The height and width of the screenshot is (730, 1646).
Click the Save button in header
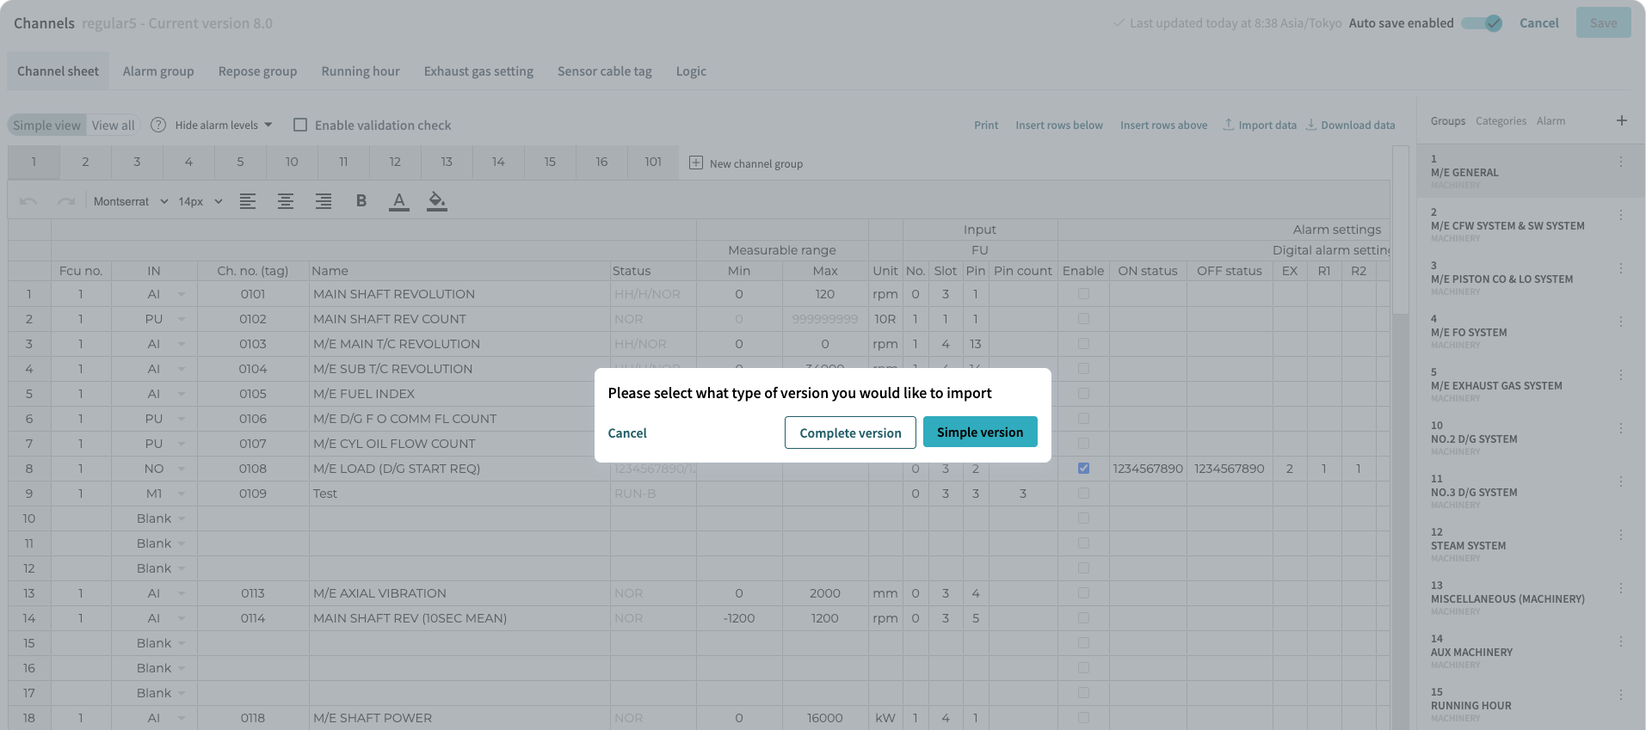1603,23
